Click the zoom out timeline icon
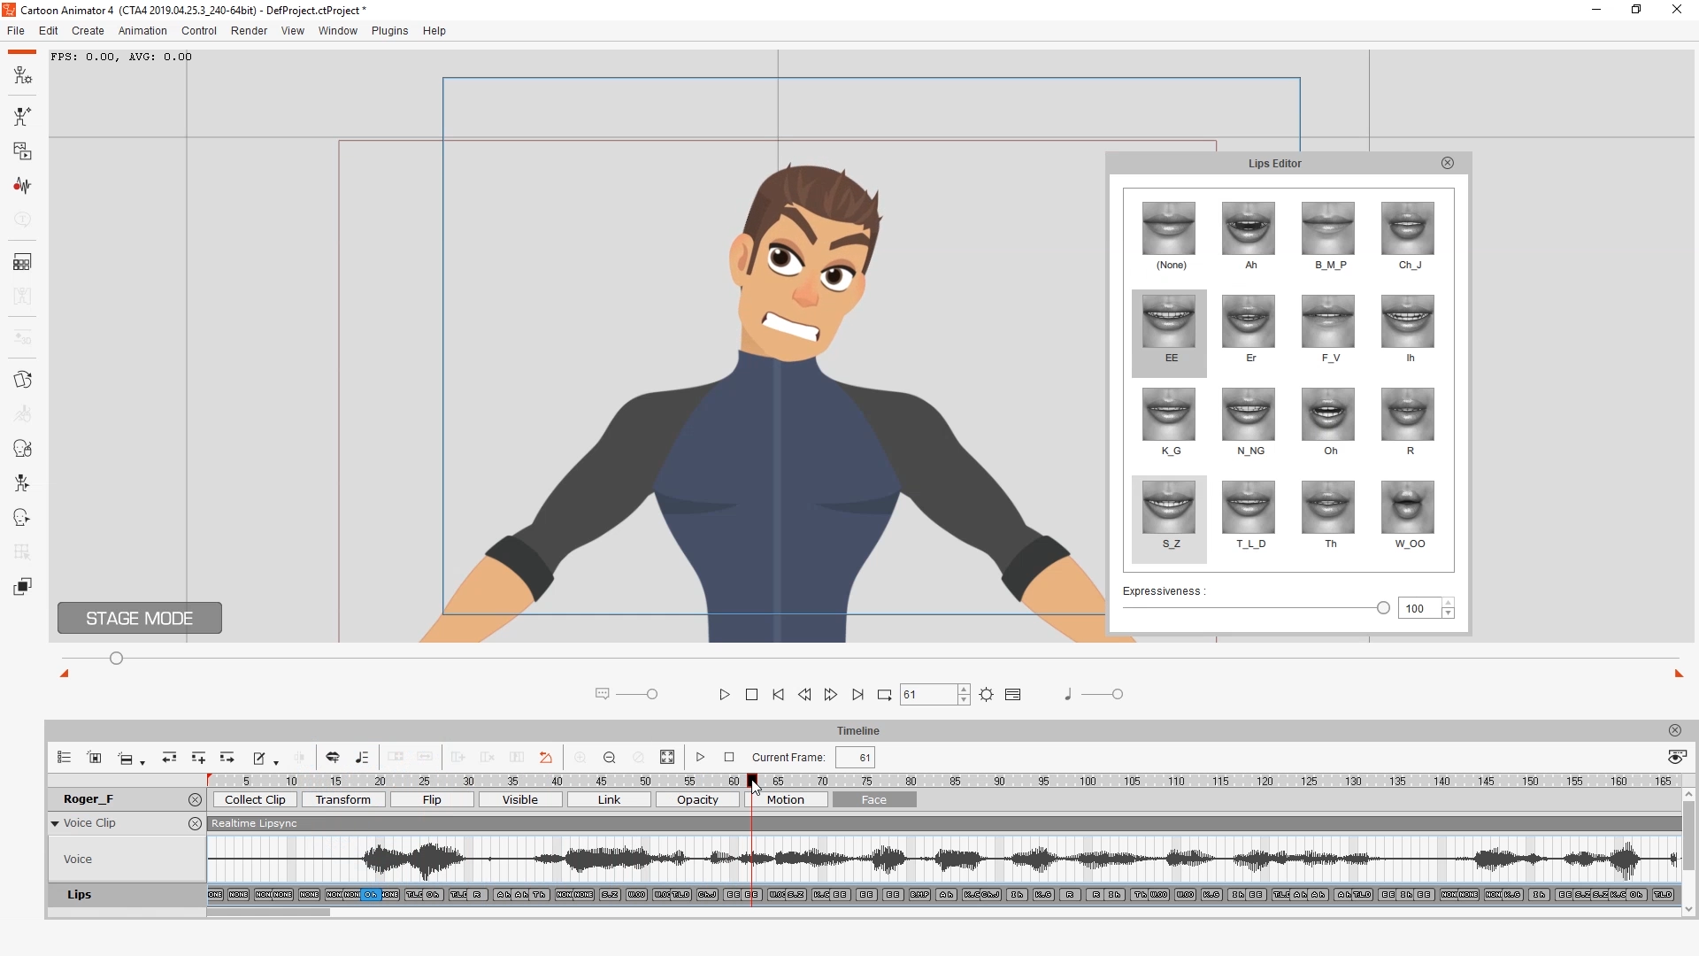The image size is (1699, 956). (x=609, y=758)
